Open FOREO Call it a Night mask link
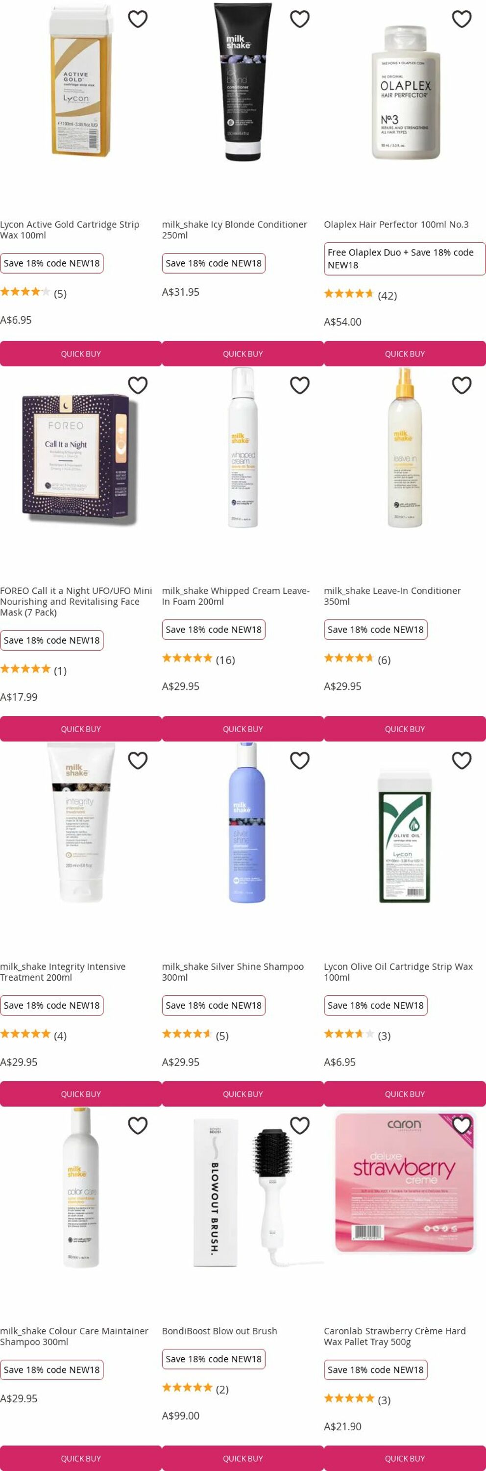This screenshot has height=1471, width=486. click(76, 601)
